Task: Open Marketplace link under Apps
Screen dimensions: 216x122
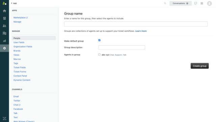Action: (20, 17)
